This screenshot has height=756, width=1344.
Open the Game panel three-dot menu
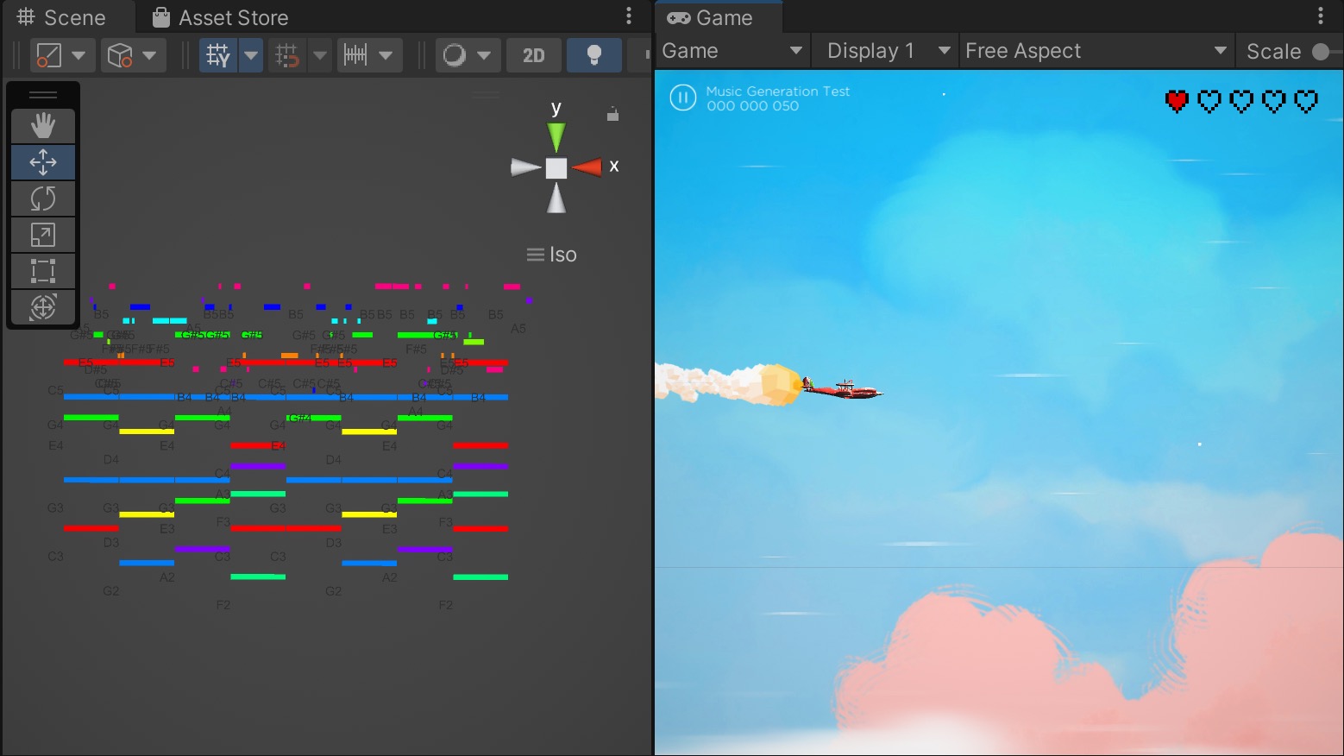click(1321, 16)
